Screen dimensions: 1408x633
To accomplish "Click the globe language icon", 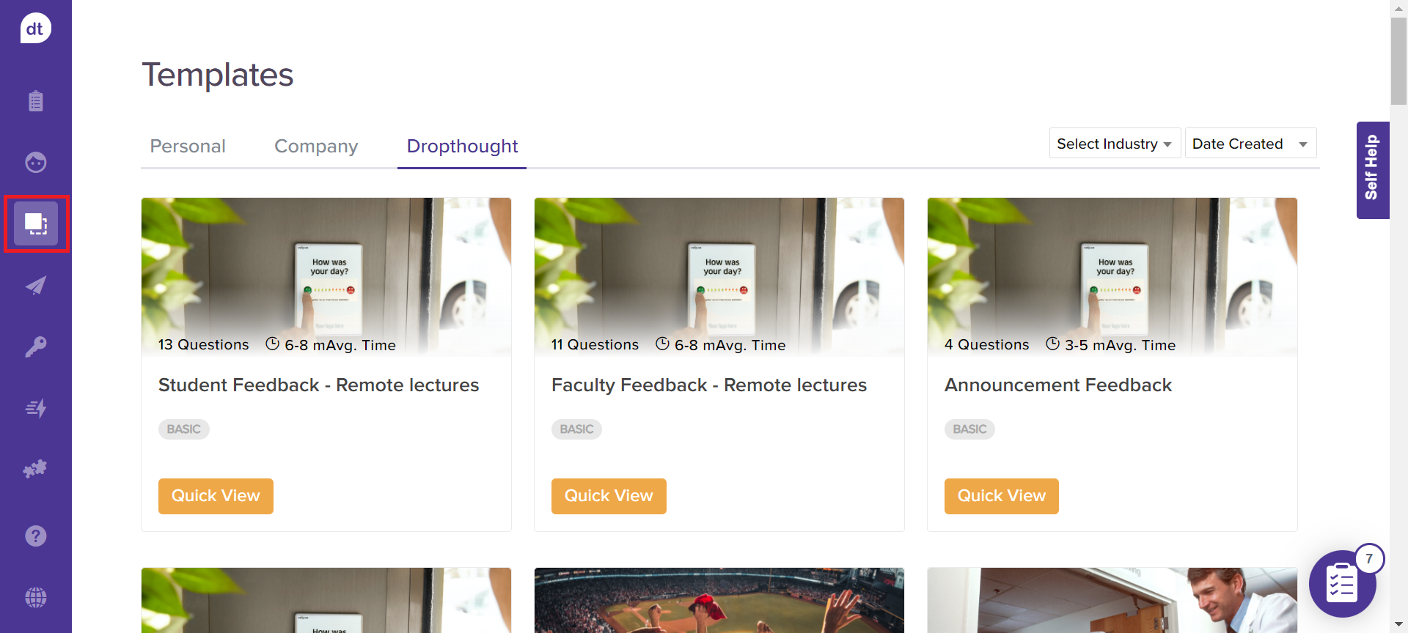I will (35, 598).
